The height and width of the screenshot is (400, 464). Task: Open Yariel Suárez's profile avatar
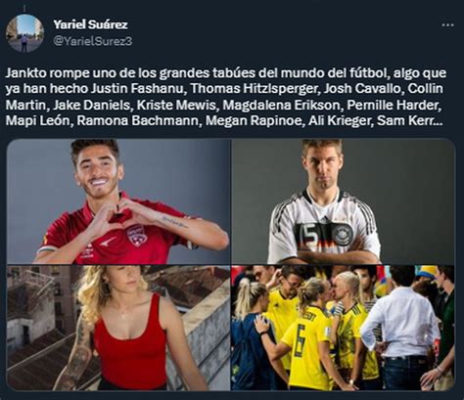coord(24,33)
